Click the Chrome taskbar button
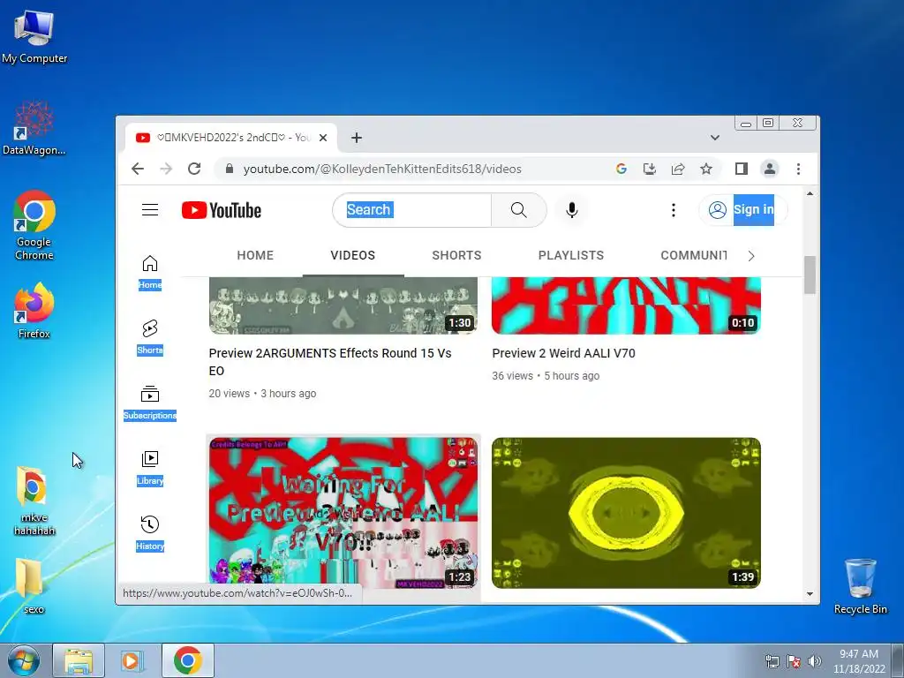The height and width of the screenshot is (678, 904). tap(187, 660)
